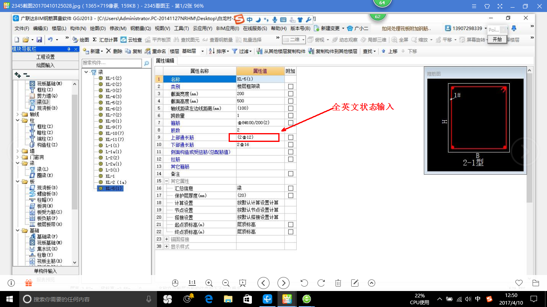This screenshot has width=547, height=307.
Task: Open 排序 sort dropdown
Action: (x=219, y=51)
